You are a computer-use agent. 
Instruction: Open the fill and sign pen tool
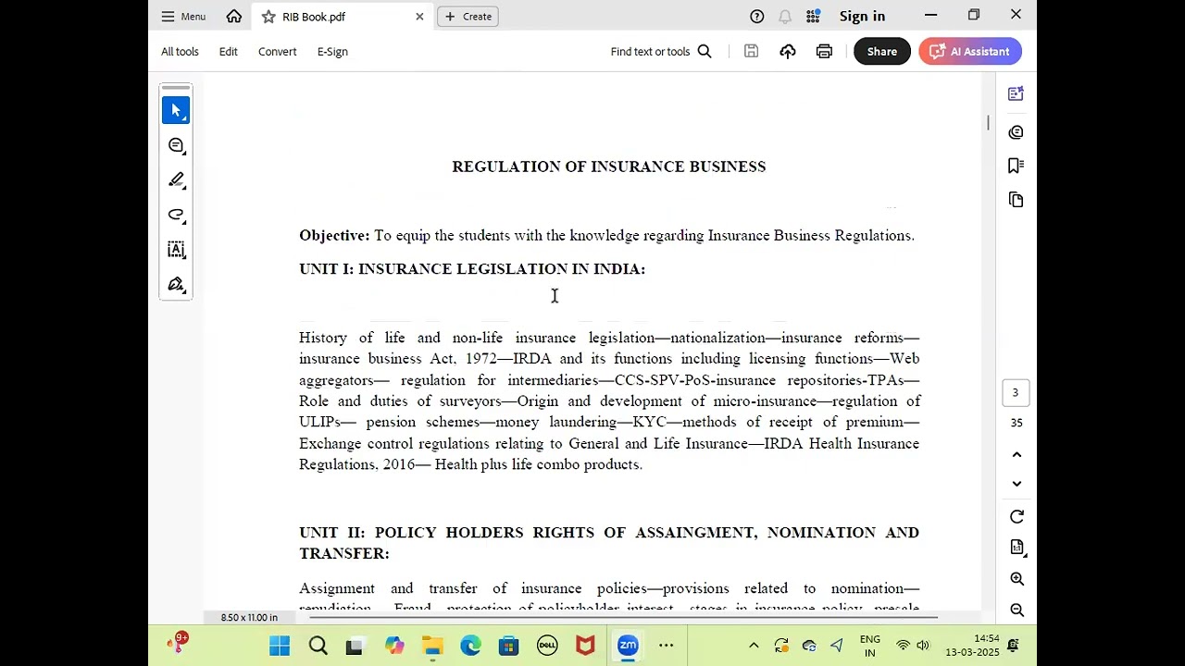tap(176, 284)
